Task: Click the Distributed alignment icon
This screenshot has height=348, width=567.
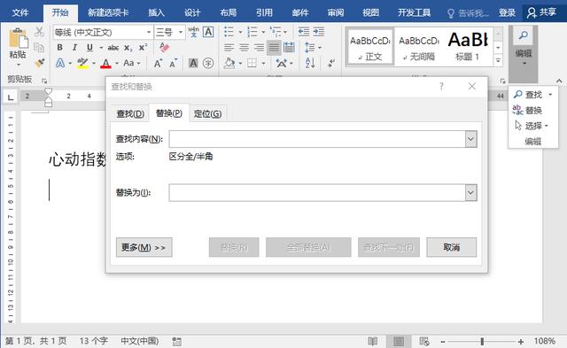Action: click(289, 47)
